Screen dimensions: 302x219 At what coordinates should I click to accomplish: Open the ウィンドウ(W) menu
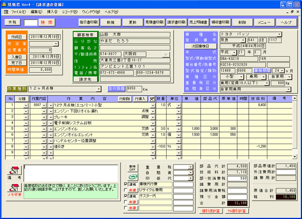click(91, 12)
